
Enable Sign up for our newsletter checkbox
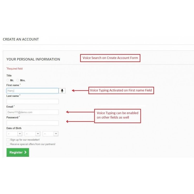click(x=8, y=140)
